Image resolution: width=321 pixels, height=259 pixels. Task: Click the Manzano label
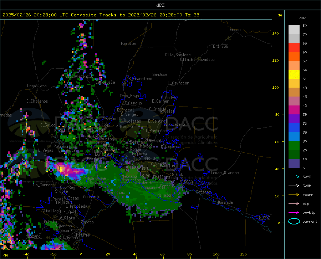(33, 236)
